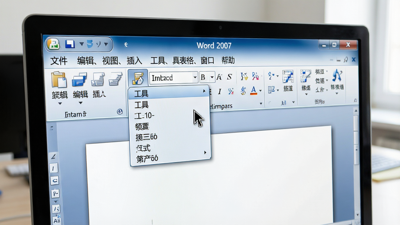Screen dimensions: 400x225
Task: Choose the 红式 entry with submenu arrow
Action: pyautogui.click(x=170, y=148)
